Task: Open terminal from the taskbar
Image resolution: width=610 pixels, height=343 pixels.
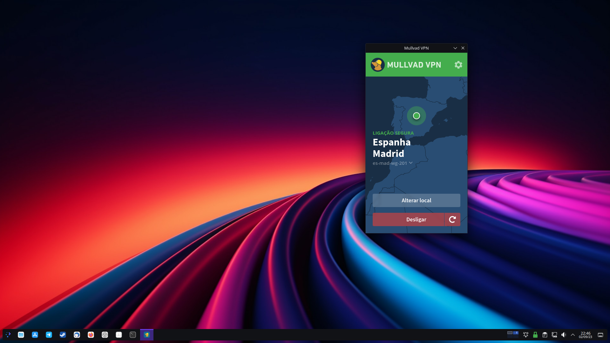Action: pos(133,335)
